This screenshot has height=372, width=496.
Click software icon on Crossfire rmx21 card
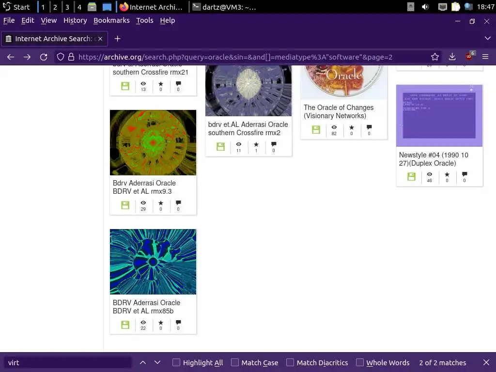pos(125,86)
